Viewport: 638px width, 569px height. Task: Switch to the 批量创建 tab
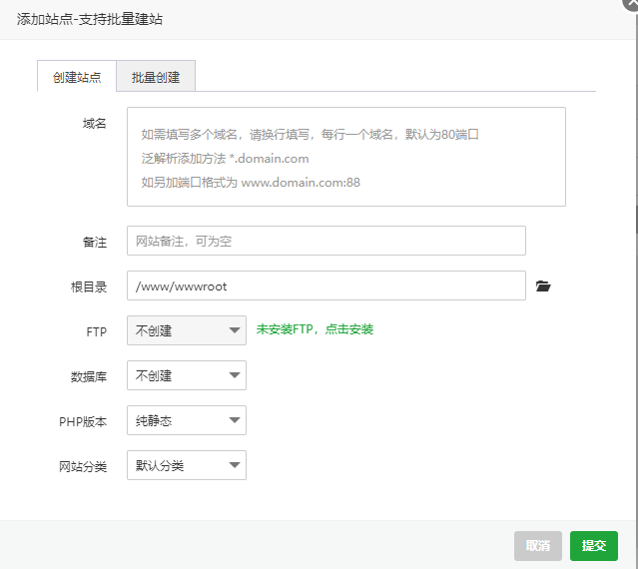(x=156, y=77)
